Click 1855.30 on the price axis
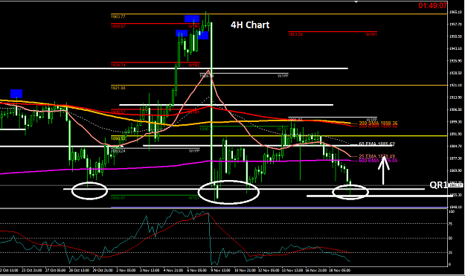The height and width of the screenshot is (276, 465). (x=455, y=195)
